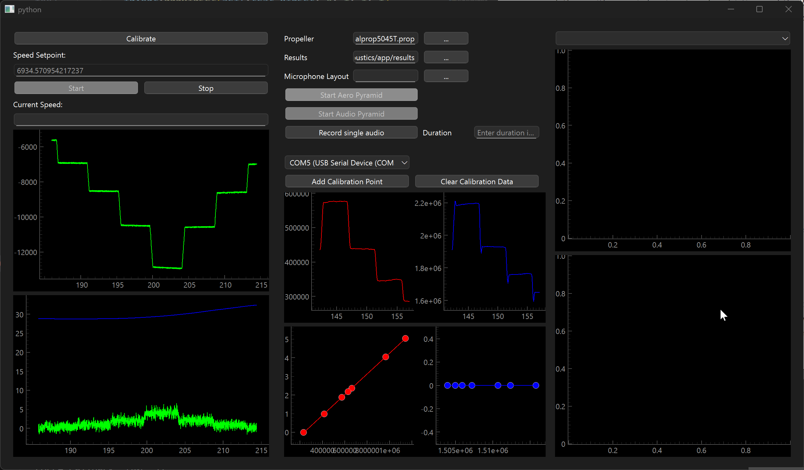The width and height of the screenshot is (804, 470).
Task: Click Clear Calibration Data
Action: pos(476,181)
